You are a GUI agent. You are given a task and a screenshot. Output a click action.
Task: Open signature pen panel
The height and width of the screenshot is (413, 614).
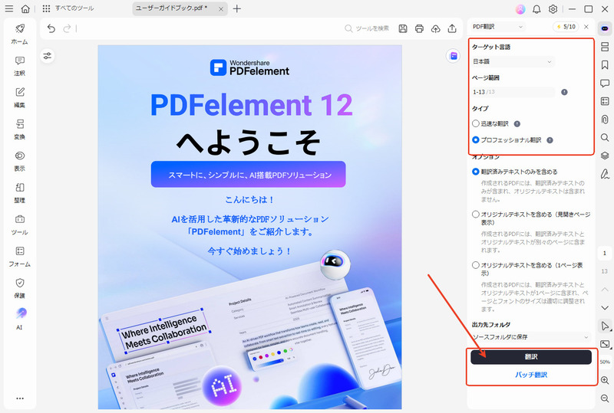click(x=605, y=174)
